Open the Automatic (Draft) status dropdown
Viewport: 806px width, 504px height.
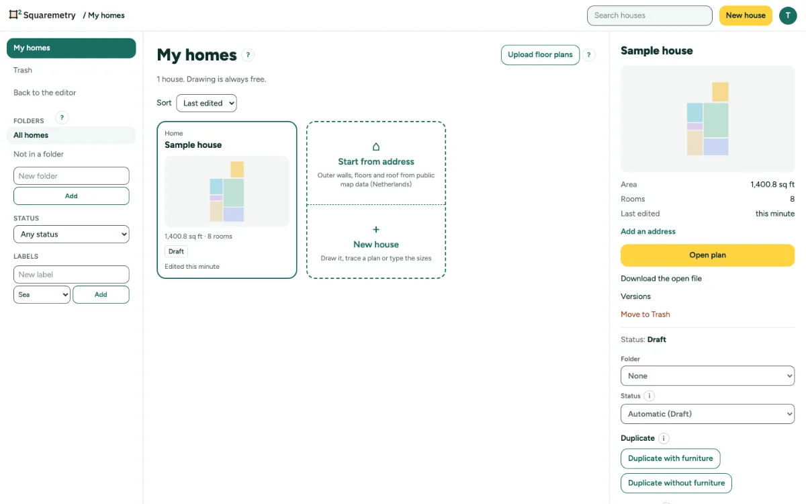coord(707,414)
